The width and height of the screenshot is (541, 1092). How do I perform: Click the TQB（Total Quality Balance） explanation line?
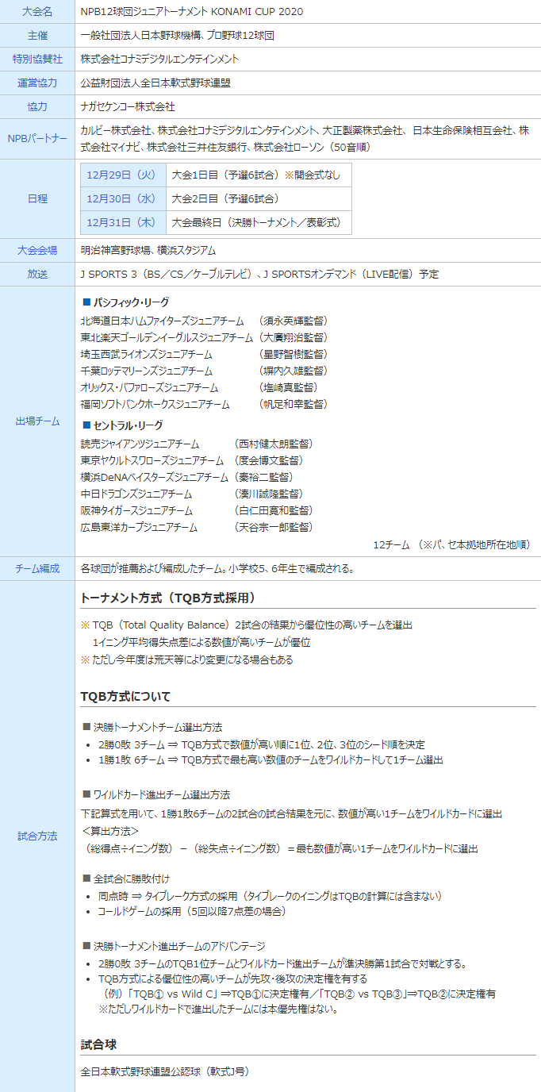(247, 625)
